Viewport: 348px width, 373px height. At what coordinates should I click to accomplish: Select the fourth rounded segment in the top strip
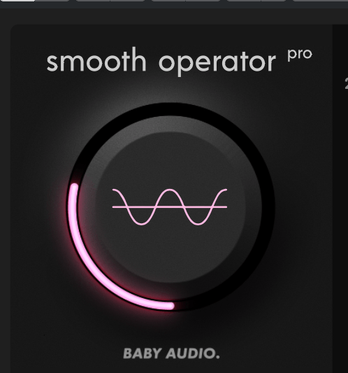[x=256, y=1]
